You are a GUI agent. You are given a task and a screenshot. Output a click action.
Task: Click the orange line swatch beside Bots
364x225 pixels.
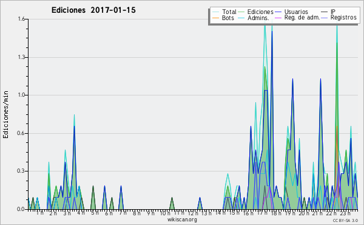click(x=215, y=18)
